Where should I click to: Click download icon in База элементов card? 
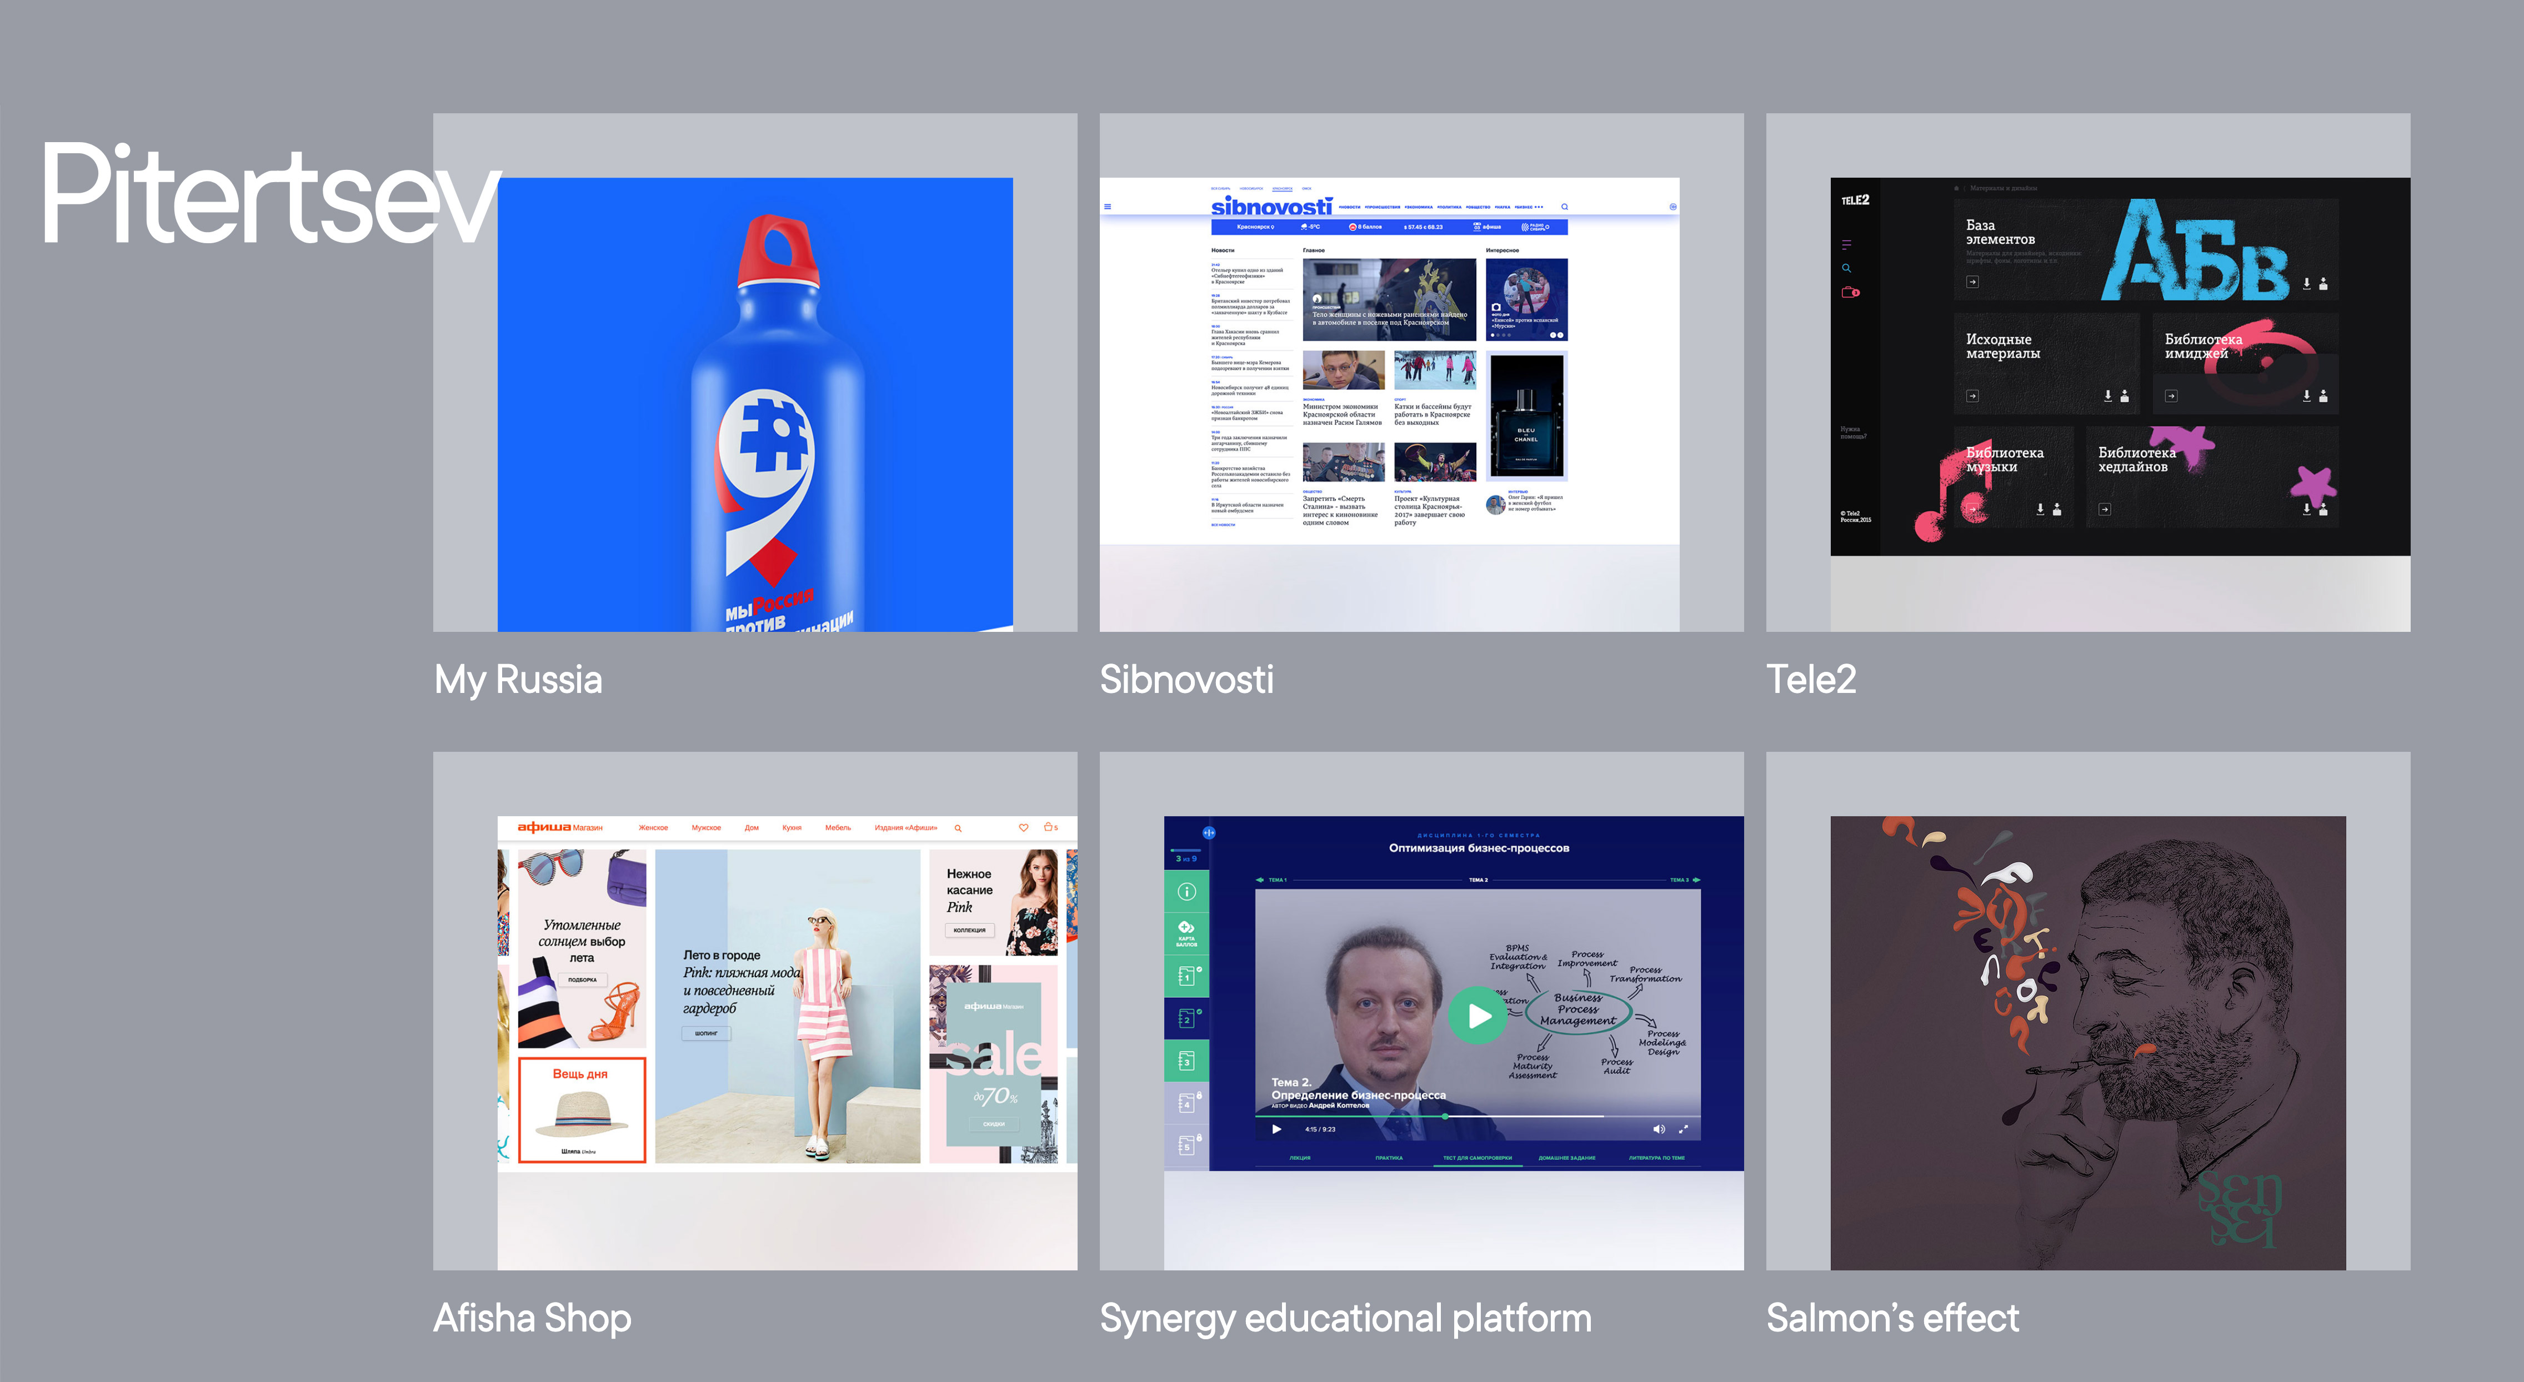[x=2306, y=283]
